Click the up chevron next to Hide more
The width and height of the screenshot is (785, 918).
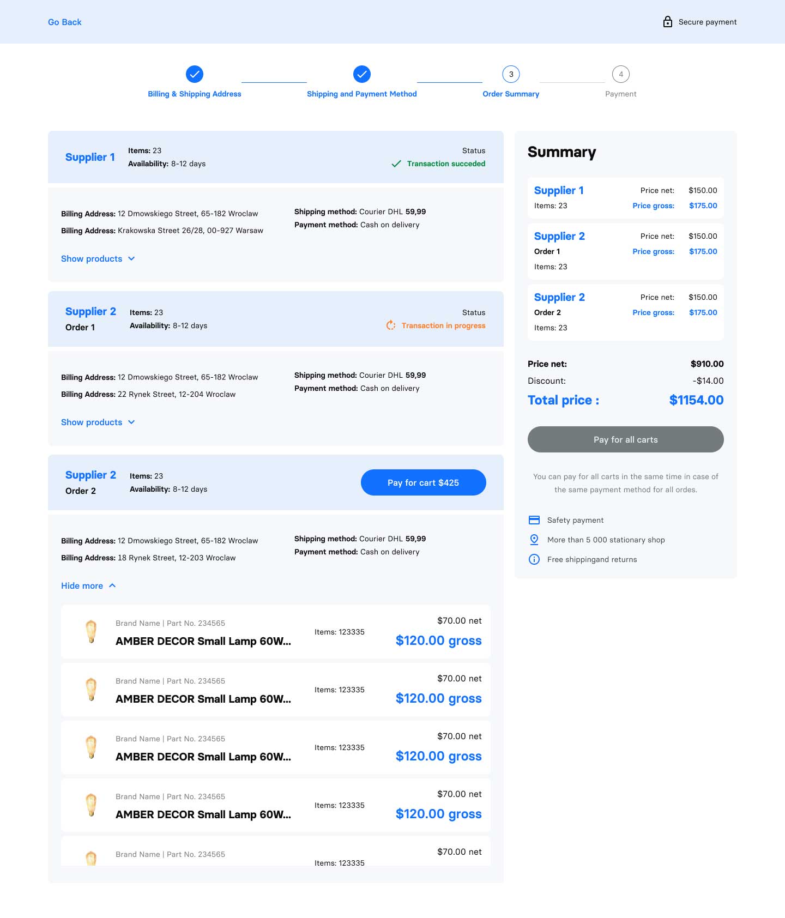tap(112, 585)
